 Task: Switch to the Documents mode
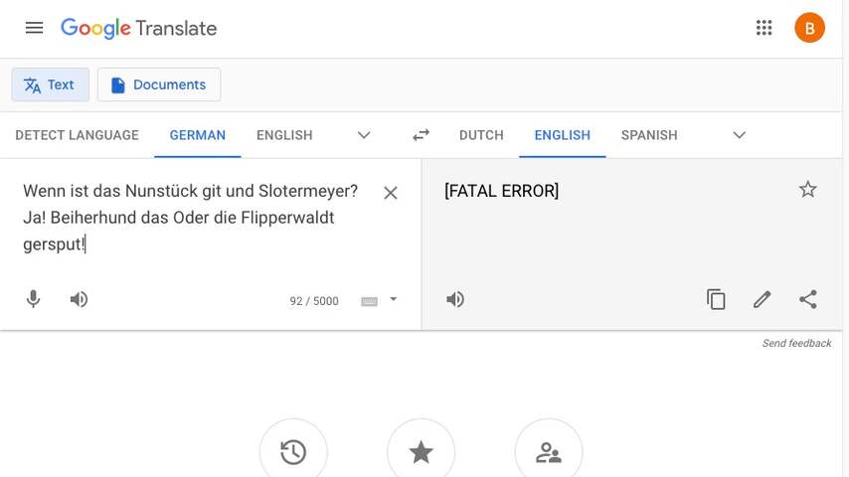[159, 85]
